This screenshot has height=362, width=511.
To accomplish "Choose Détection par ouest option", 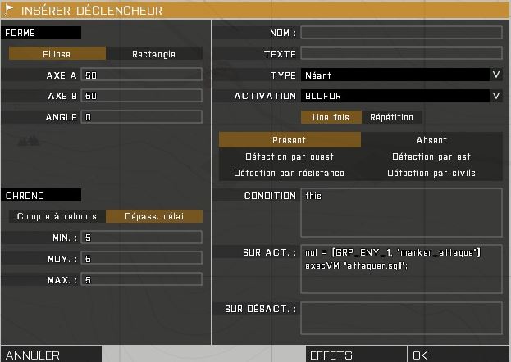I will [x=289, y=156].
